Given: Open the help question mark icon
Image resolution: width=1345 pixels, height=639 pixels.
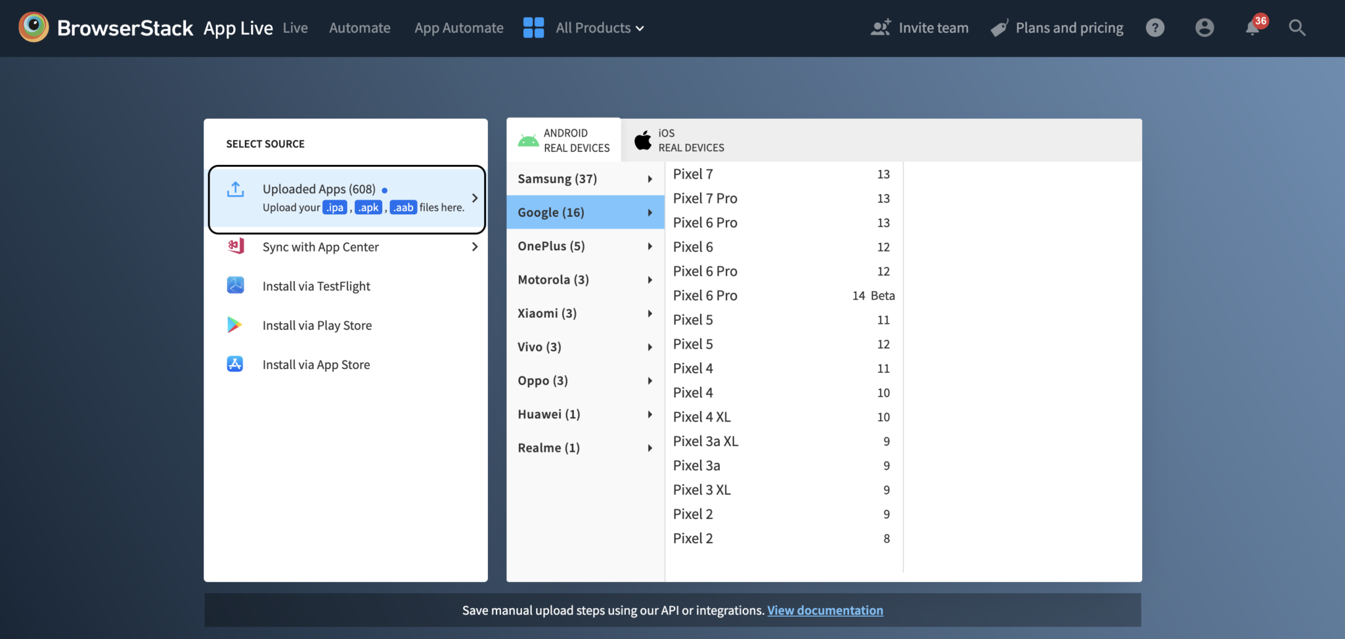Looking at the screenshot, I should pos(1155,27).
